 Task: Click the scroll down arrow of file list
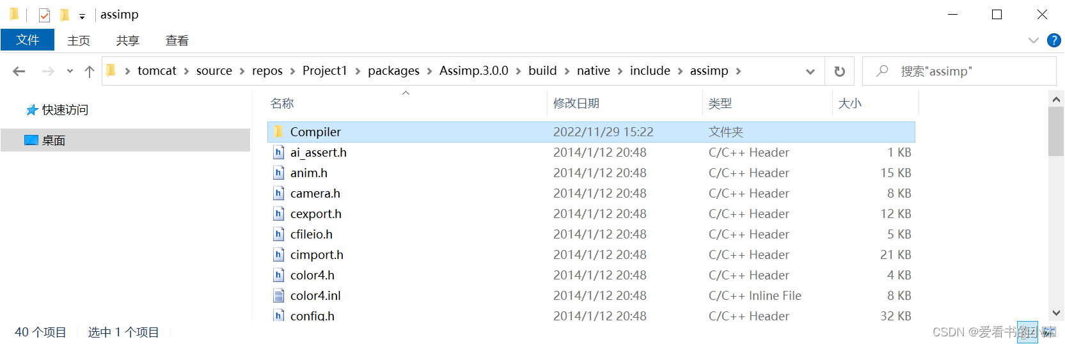tap(1056, 313)
